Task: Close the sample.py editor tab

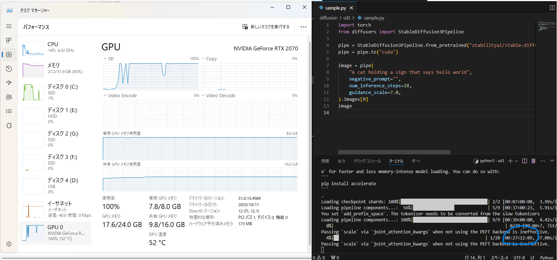Action: point(351,8)
